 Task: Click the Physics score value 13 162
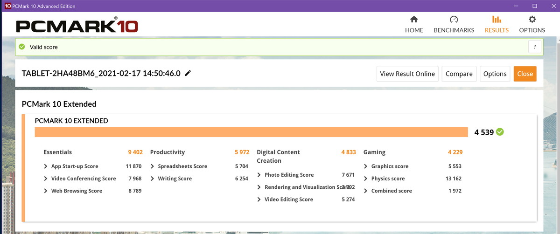coord(454,179)
